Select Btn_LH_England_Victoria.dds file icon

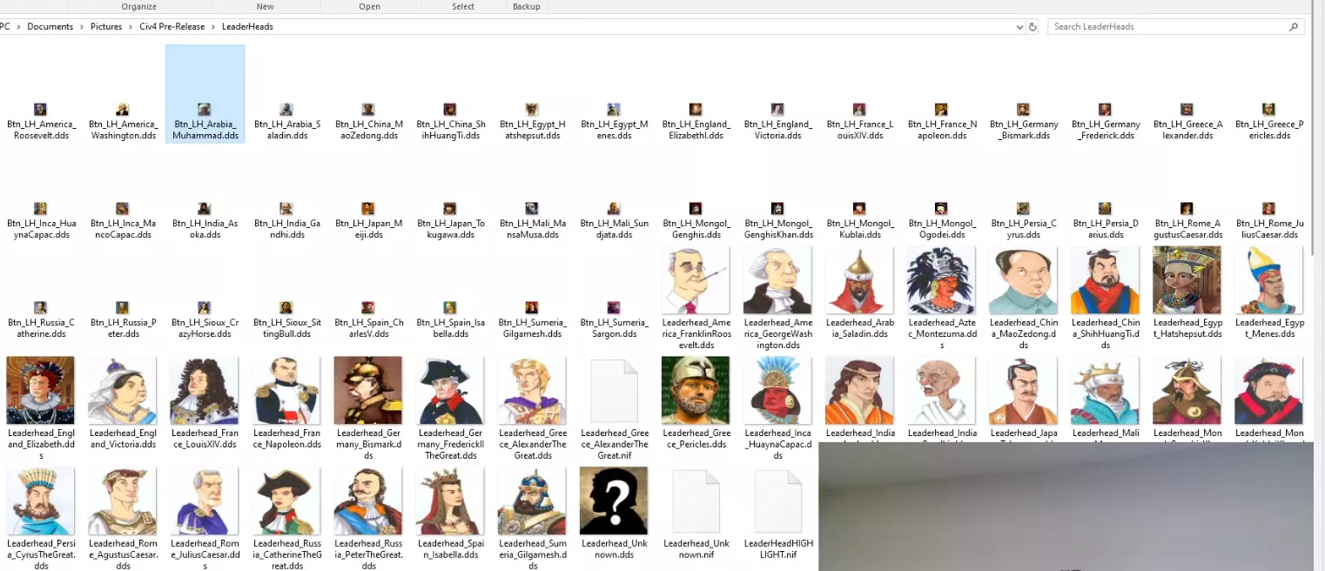pyautogui.click(x=777, y=110)
